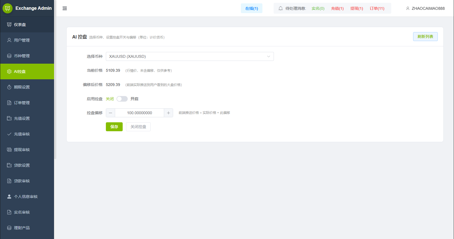The width and height of the screenshot is (454, 239).
Task: Click the notification bell icon
Action: point(280,8)
